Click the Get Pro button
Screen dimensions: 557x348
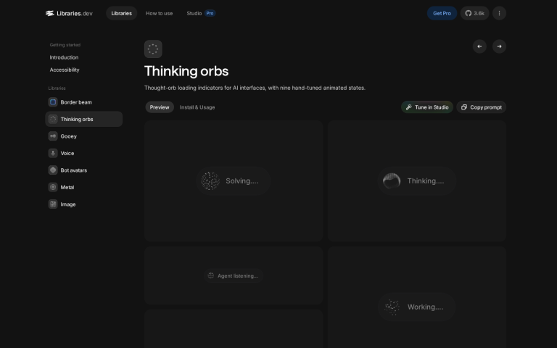coord(442,14)
